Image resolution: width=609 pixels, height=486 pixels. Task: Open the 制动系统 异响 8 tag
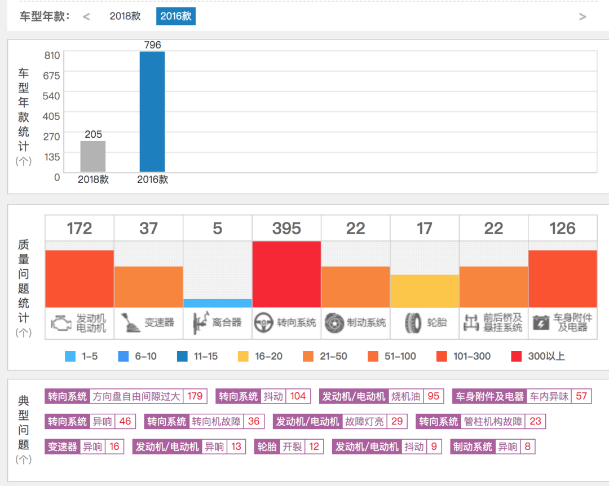click(493, 446)
